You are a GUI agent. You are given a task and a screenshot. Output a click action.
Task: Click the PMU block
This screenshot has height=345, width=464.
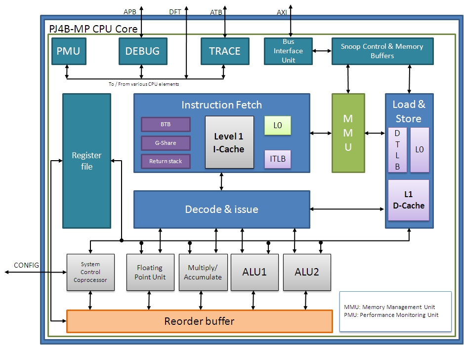click(68, 51)
